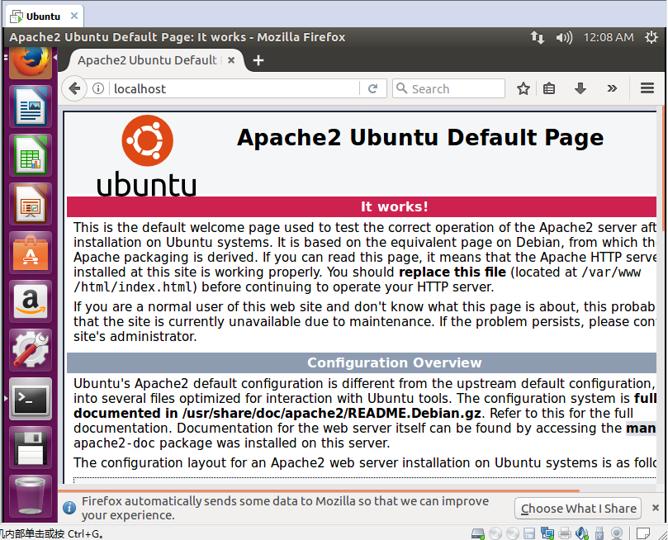Close the Apache2 Ubuntu Default tab
668x540 pixels.
[x=231, y=60]
